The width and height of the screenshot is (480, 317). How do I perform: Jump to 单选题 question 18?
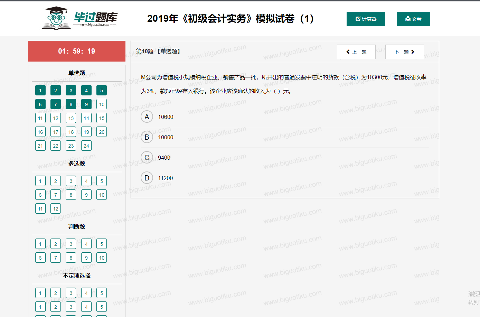[71, 132]
